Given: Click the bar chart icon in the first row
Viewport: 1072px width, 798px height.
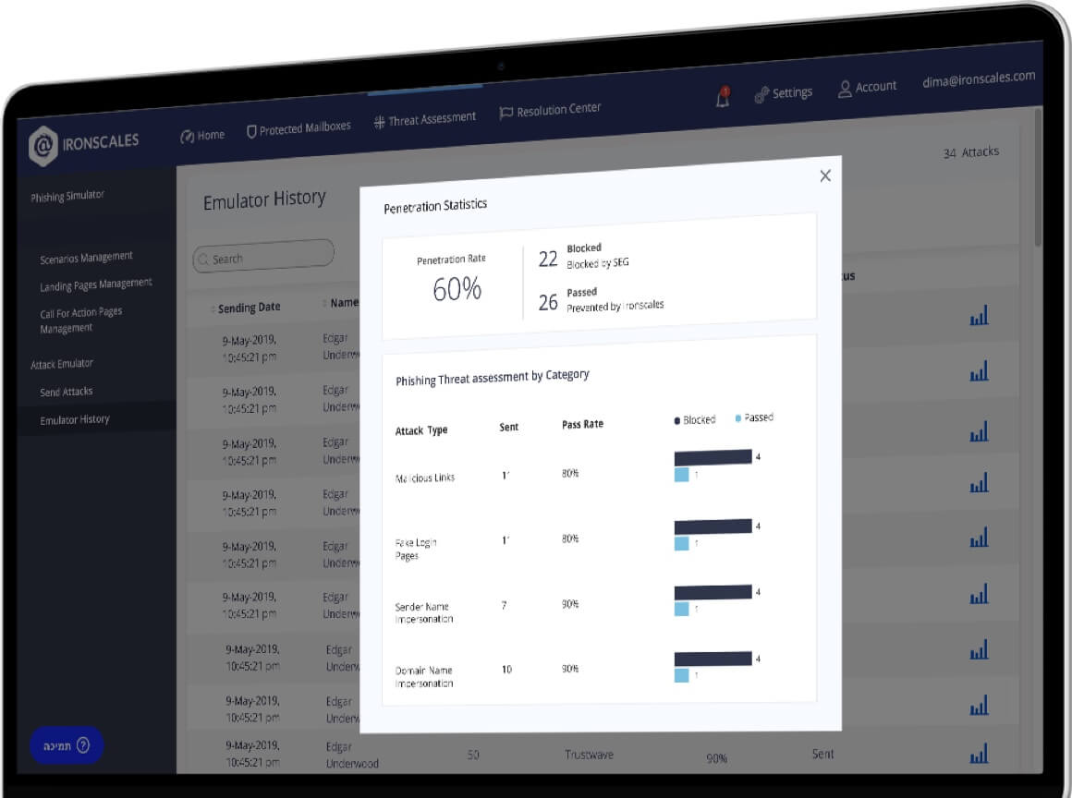Looking at the screenshot, I should (x=979, y=317).
